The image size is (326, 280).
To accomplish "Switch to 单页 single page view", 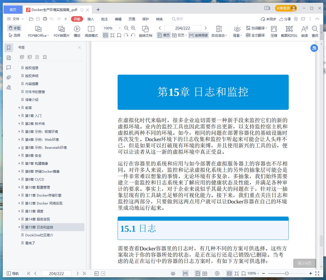I will [x=164, y=35].
